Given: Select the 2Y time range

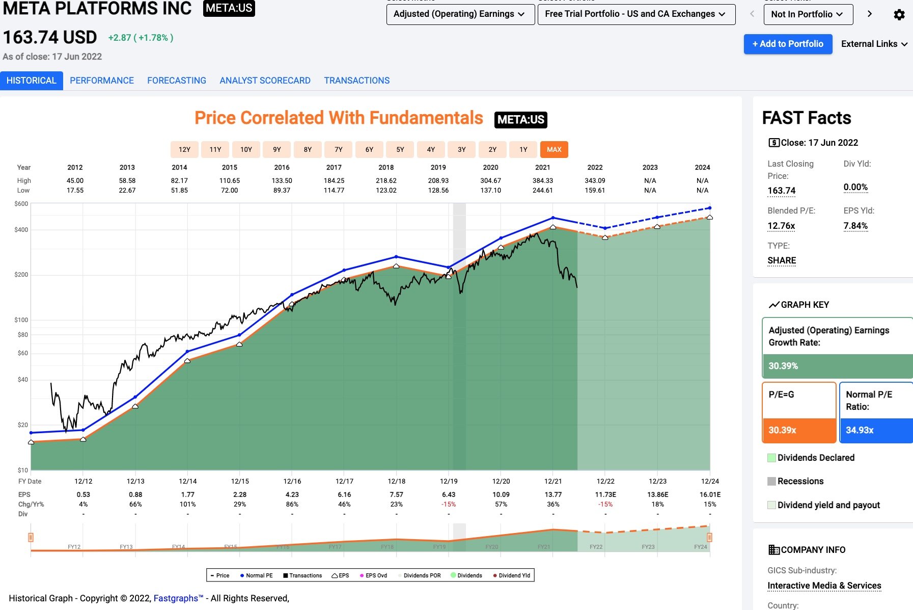Looking at the screenshot, I should 492,149.
